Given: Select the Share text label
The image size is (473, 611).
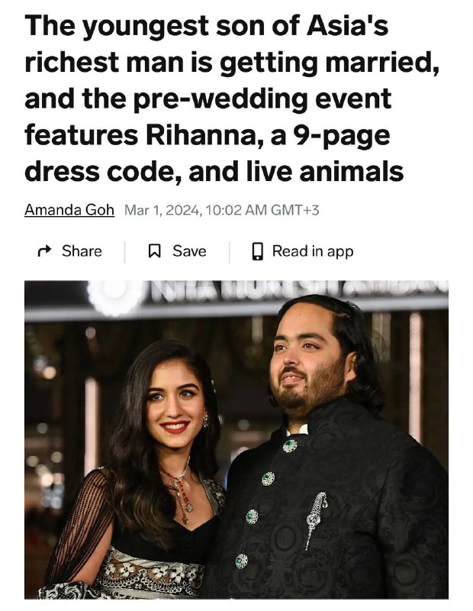Looking at the screenshot, I should tap(82, 251).
